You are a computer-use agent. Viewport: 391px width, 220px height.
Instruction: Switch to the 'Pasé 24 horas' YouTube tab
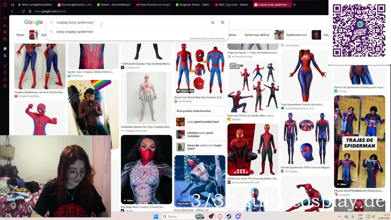pos(154,5)
